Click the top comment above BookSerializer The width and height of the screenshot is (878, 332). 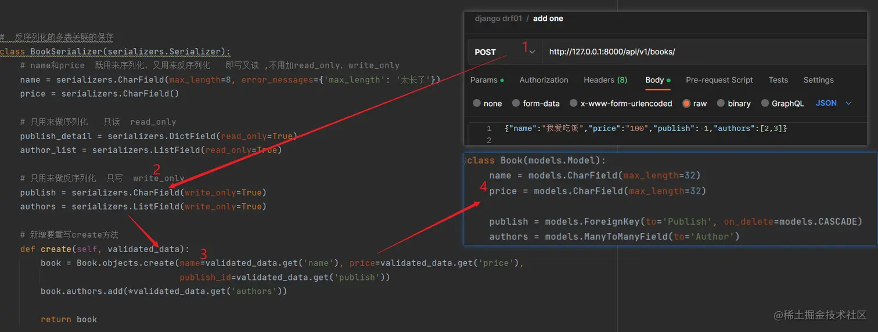[57, 37]
